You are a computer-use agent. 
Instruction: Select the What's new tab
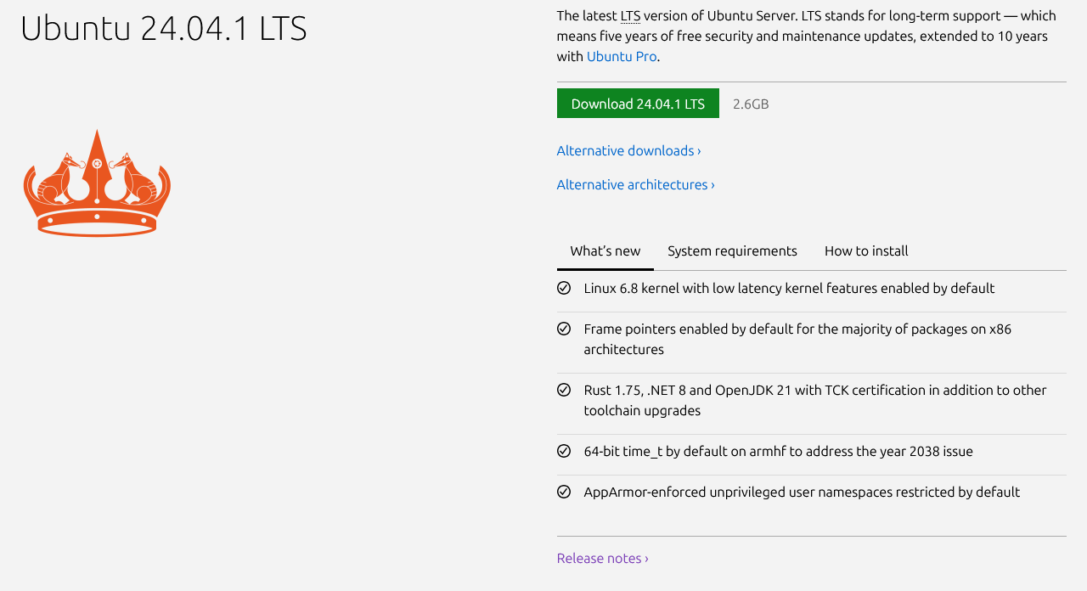(605, 251)
